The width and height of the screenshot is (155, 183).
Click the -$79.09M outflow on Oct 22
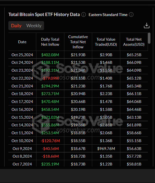[50, 78]
